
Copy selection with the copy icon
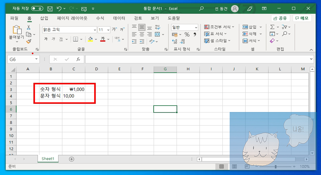tap(29, 34)
